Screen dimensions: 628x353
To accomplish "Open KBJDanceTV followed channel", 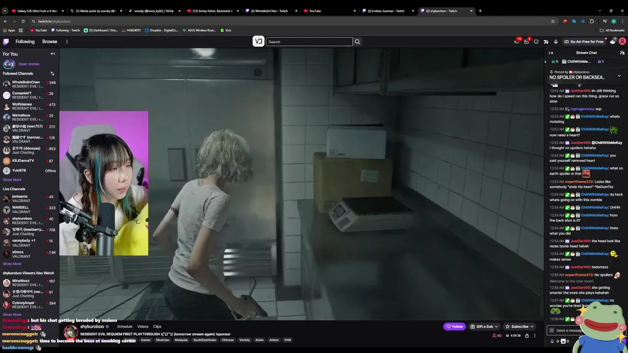I will (x=29, y=161).
